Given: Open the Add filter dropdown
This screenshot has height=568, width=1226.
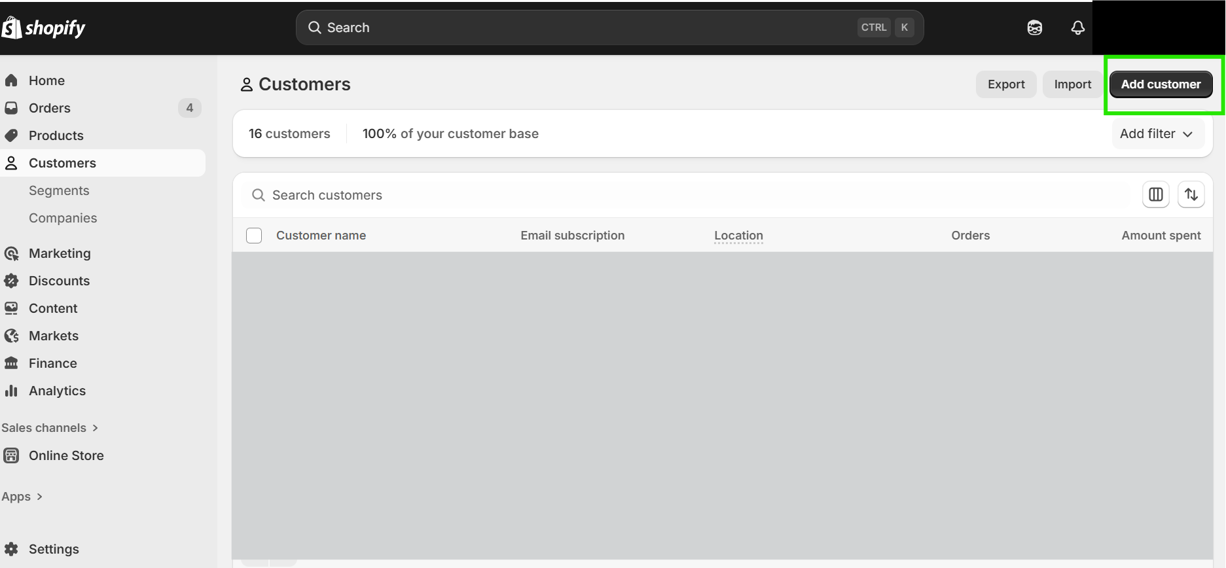Looking at the screenshot, I should [1157, 134].
